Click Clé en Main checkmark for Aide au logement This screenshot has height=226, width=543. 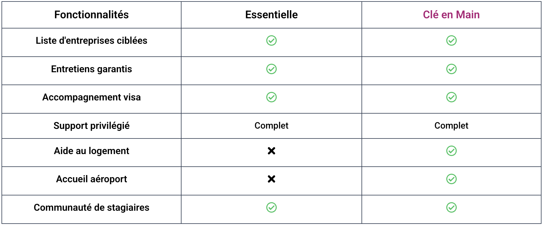point(451,151)
